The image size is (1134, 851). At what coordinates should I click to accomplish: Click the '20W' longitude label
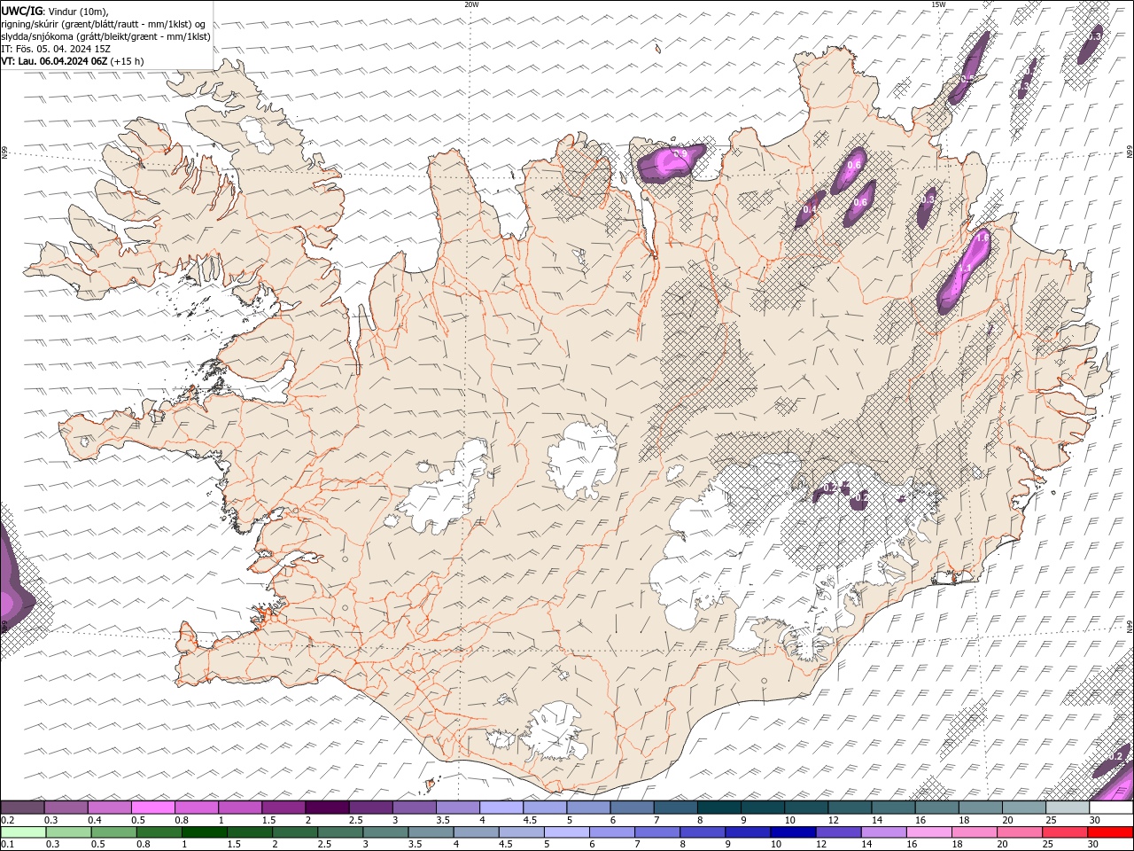pyautogui.click(x=471, y=4)
